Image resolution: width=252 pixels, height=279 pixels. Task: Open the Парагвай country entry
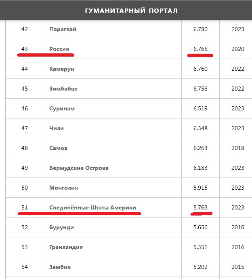63,29
